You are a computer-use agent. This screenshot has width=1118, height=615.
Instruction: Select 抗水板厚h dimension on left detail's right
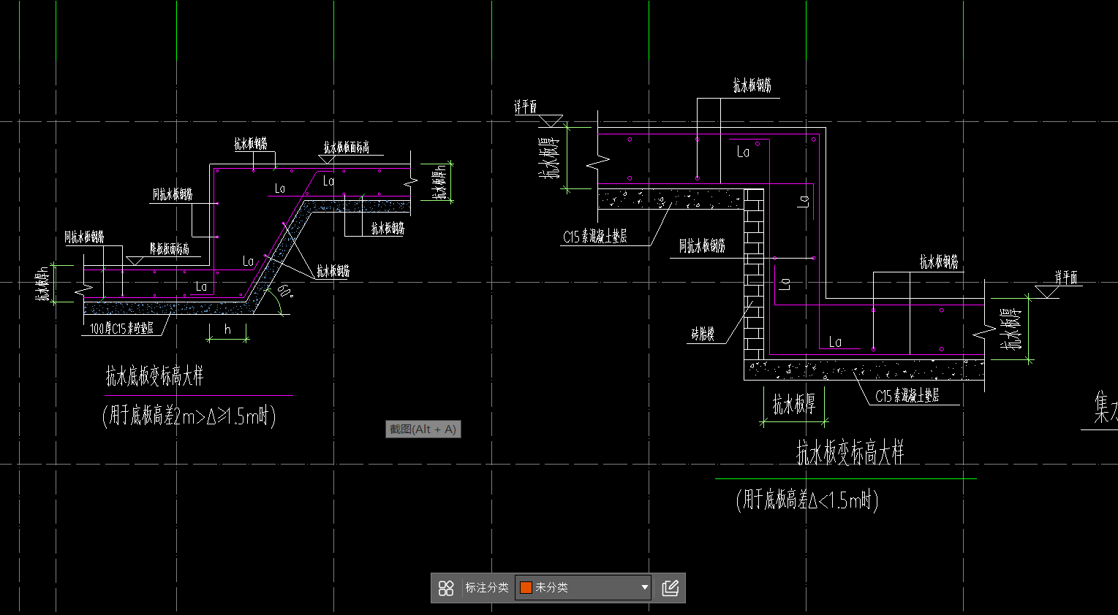click(x=439, y=183)
